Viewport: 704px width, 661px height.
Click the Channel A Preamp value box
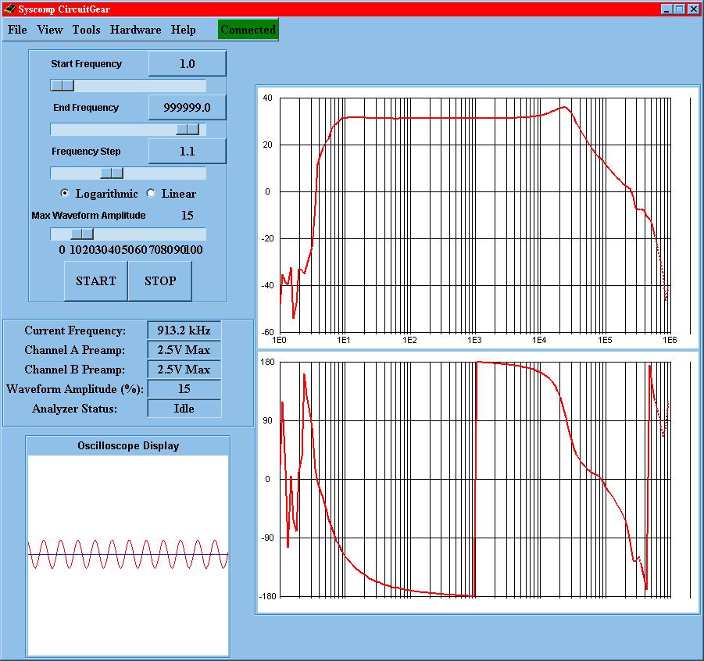[x=184, y=350]
